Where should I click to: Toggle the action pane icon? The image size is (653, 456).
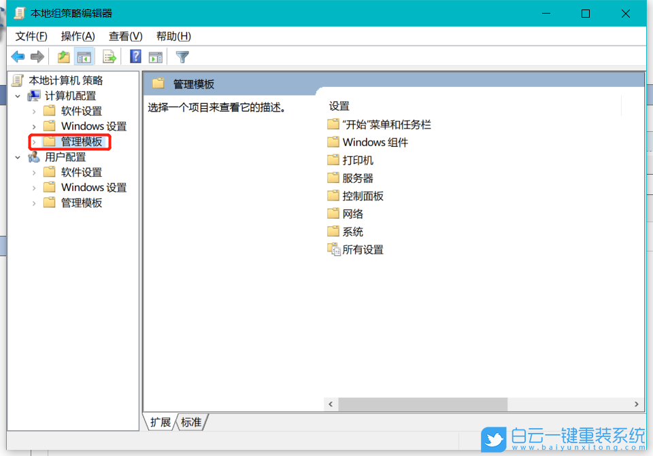point(155,56)
